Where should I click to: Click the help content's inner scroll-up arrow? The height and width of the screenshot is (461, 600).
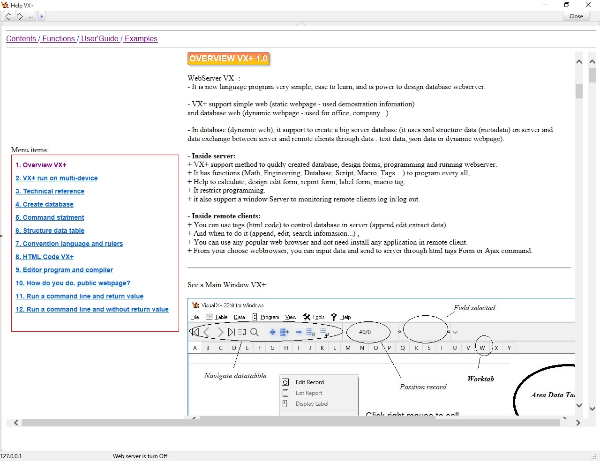click(x=579, y=62)
